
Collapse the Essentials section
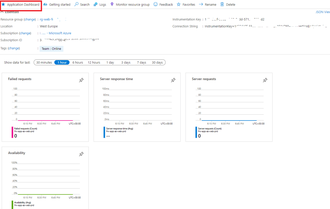(2, 12)
